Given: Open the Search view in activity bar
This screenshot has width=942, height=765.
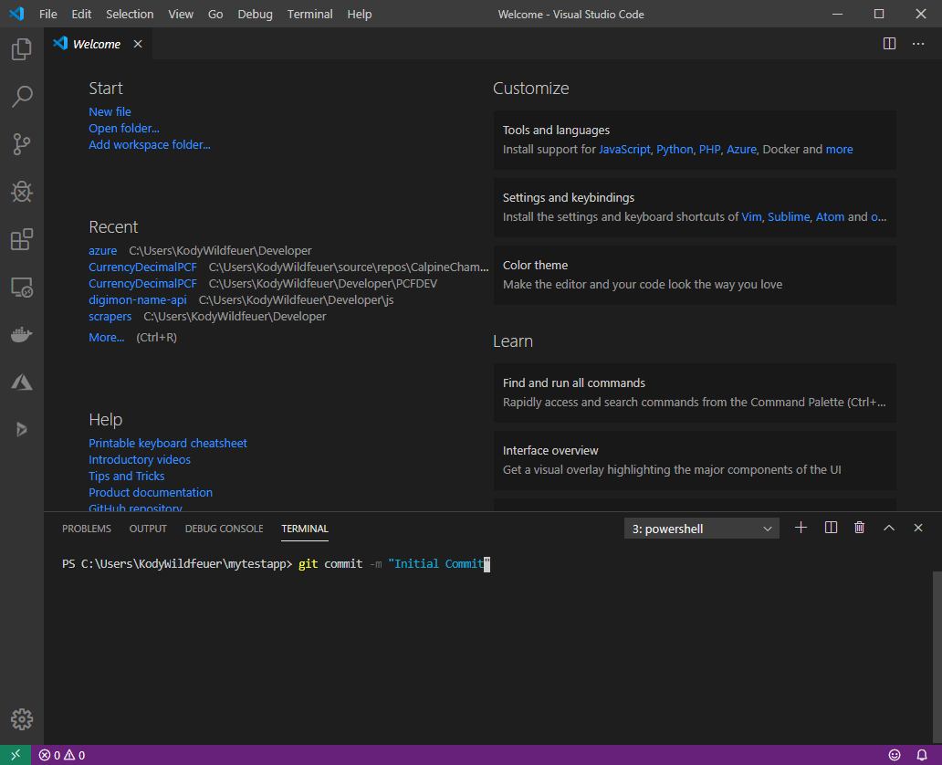Looking at the screenshot, I should [x=22, y=96].
